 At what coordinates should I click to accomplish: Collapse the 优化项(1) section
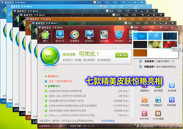coord(46,76)
